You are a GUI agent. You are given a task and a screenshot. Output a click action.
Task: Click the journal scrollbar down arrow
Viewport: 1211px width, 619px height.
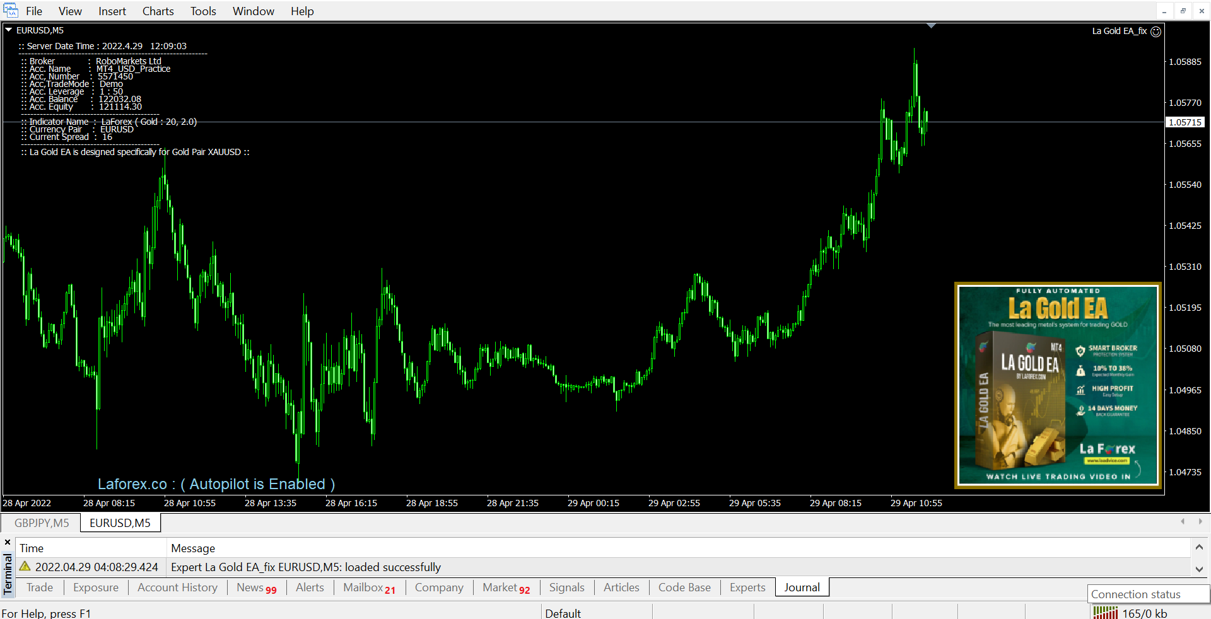(1199, 569)
